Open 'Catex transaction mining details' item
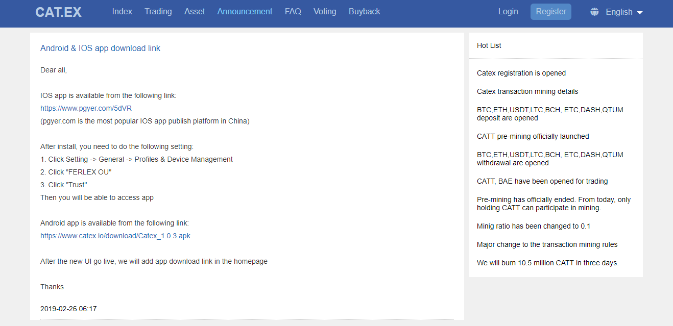The width and height of the screenshot is (673, 326). coord(527,91)
